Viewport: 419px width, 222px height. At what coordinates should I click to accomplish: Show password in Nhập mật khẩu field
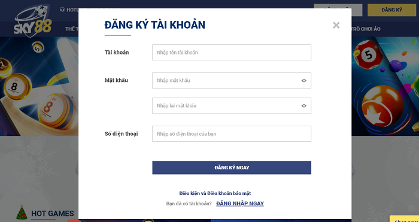coord(304,80)
